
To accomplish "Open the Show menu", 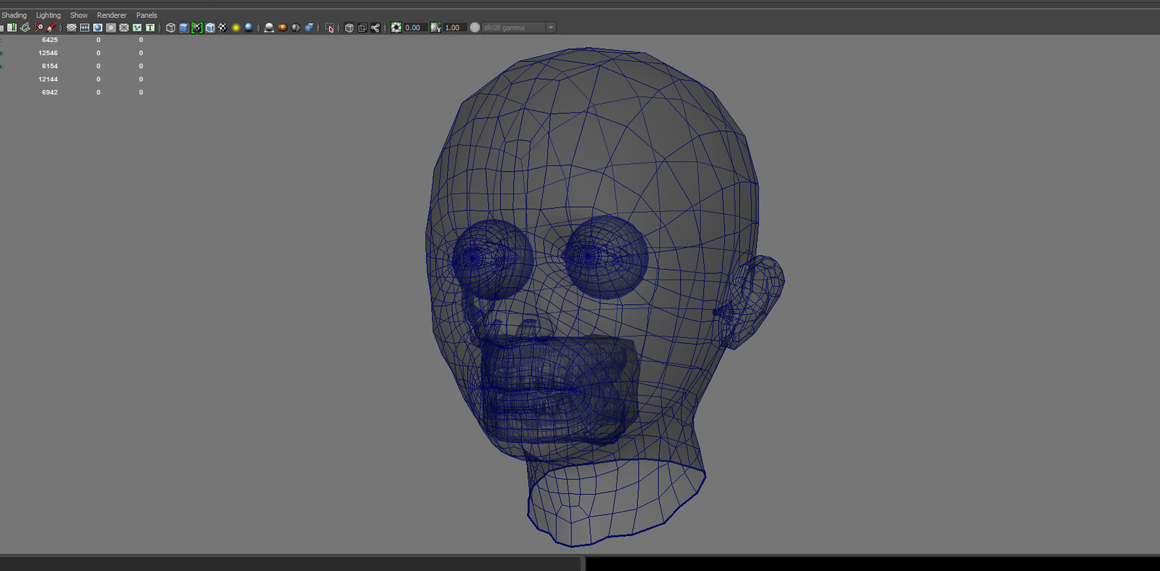I will pos(78,15).
